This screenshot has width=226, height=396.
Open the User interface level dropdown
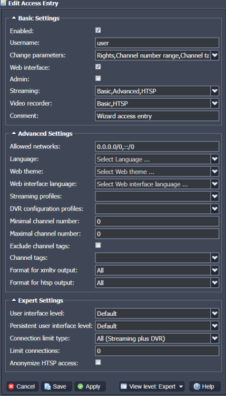tap(214, 314)
